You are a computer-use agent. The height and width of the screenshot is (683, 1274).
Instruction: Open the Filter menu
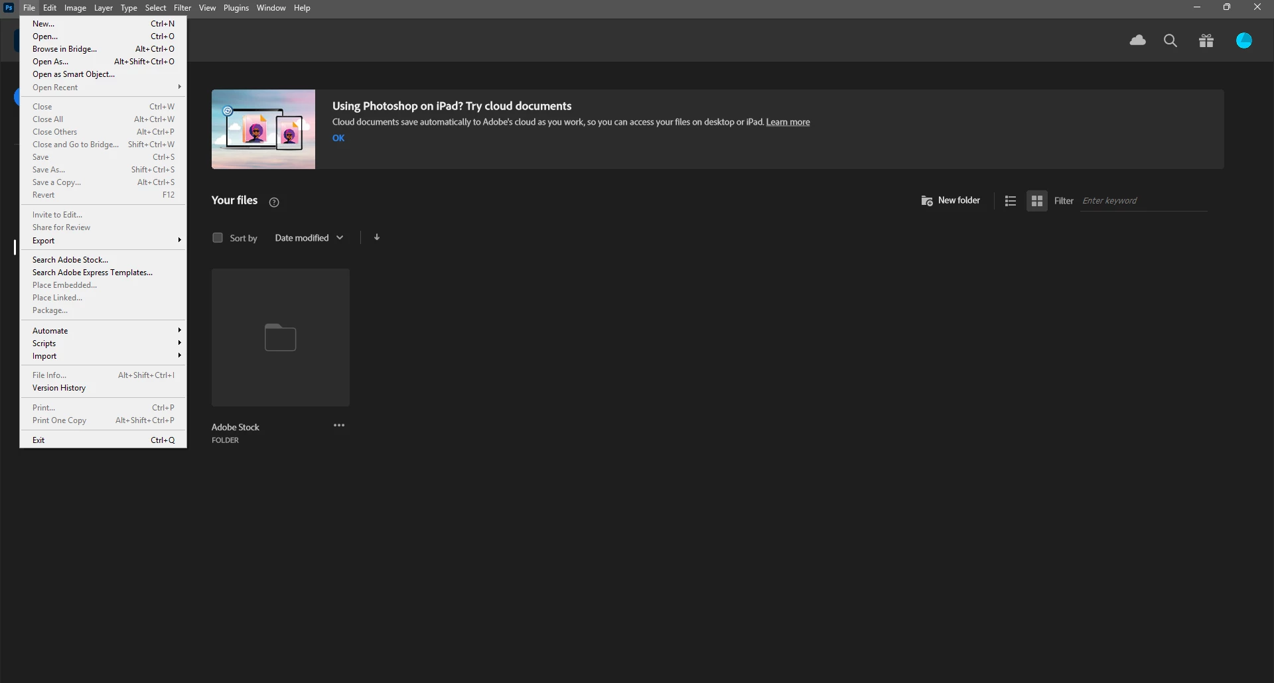tap(182, 8)
